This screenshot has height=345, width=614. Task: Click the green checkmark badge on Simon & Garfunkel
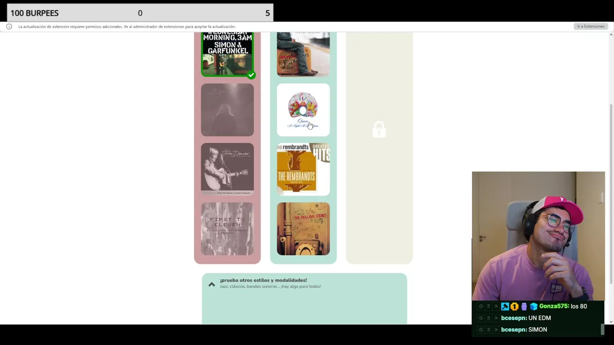(x=251, y=75)
